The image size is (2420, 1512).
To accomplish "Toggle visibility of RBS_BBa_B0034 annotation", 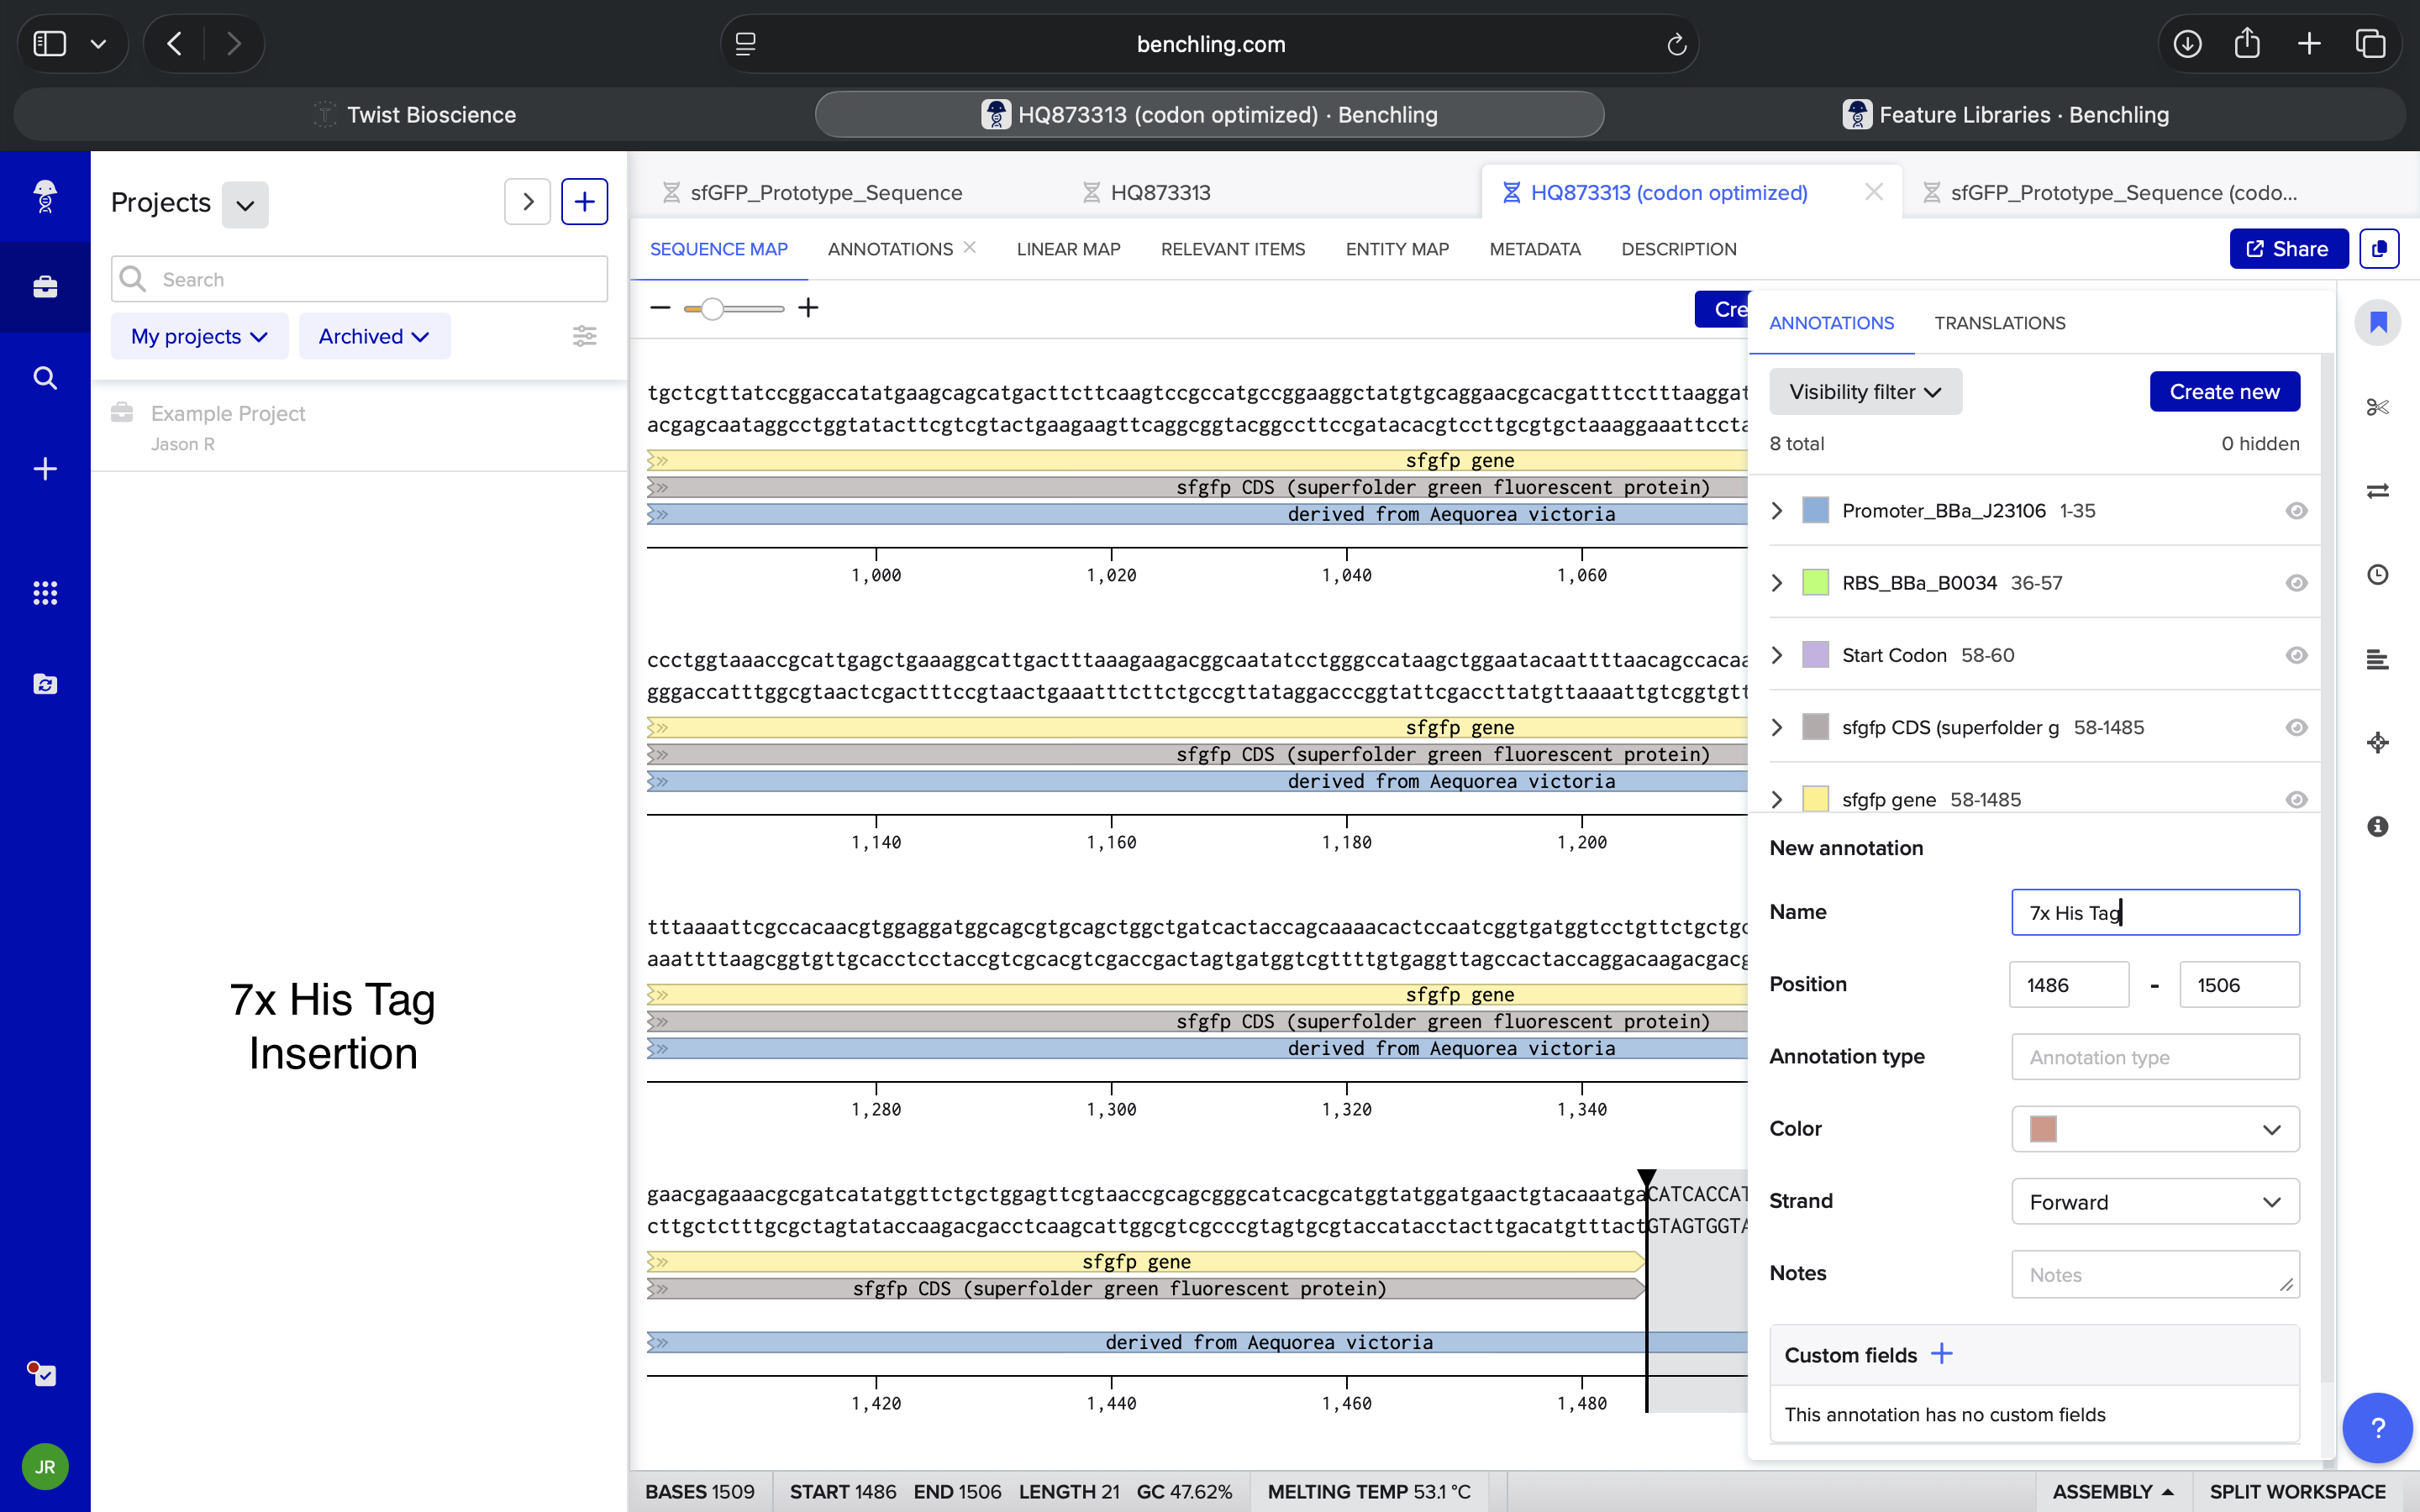I will [x=2296, y=583].
